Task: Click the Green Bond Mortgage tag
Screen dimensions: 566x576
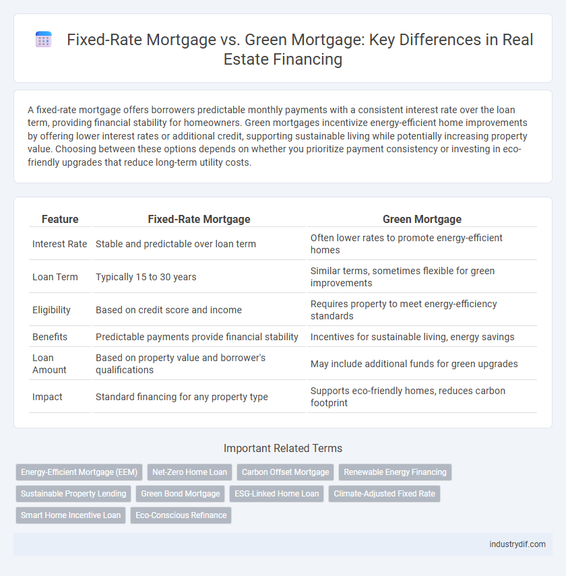Action: [181, 494]
